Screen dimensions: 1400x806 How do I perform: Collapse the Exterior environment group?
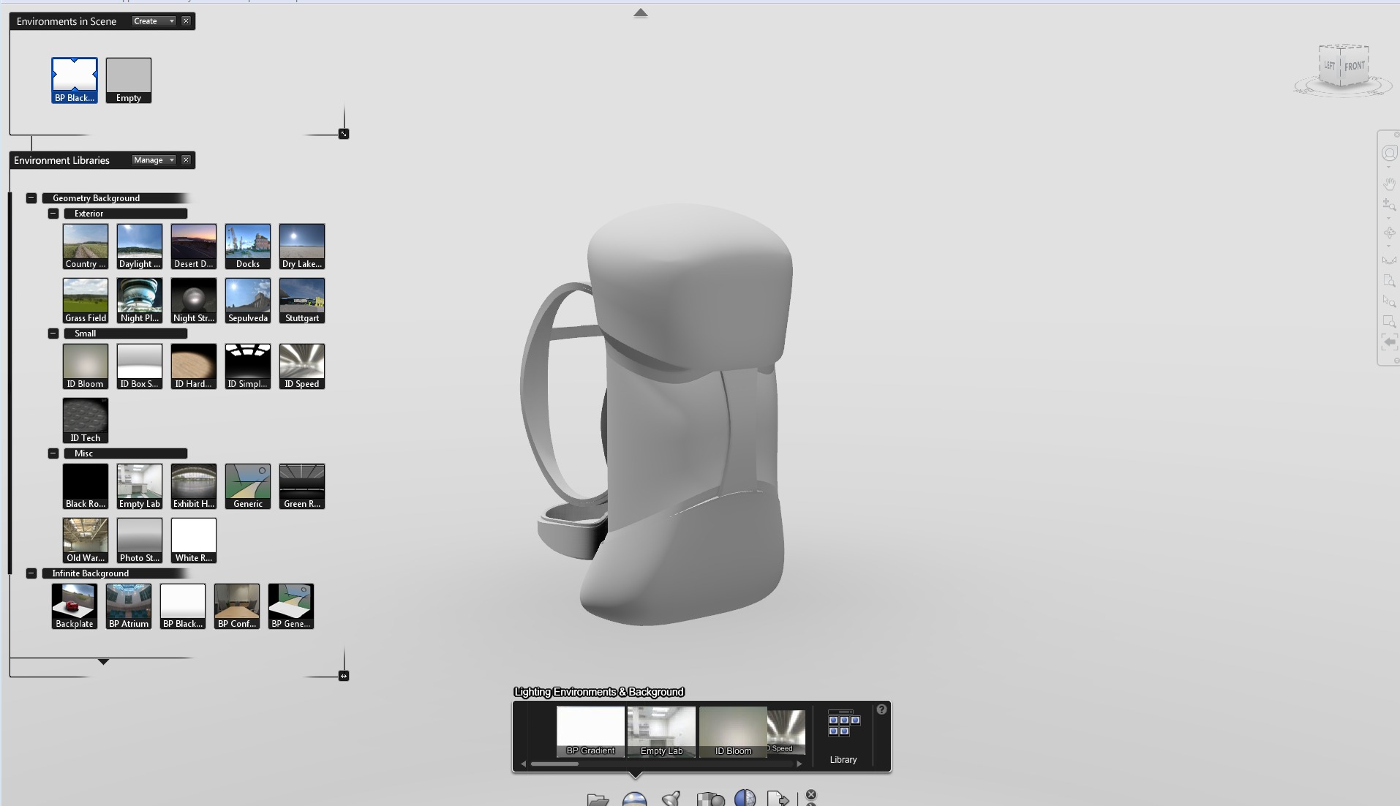[53, 213]
